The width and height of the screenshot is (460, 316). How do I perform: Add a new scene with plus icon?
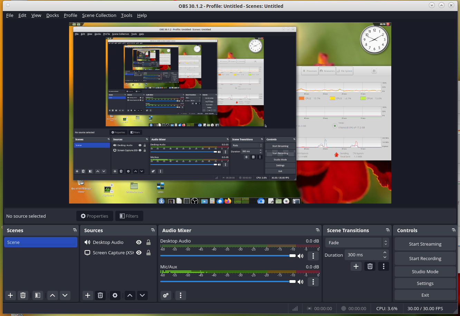pos(10,295)
